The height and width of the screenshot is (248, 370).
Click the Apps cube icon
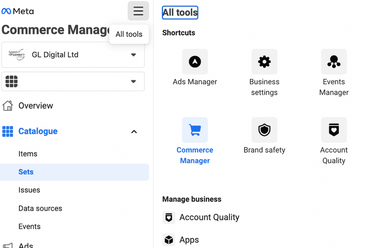point(169,240)
